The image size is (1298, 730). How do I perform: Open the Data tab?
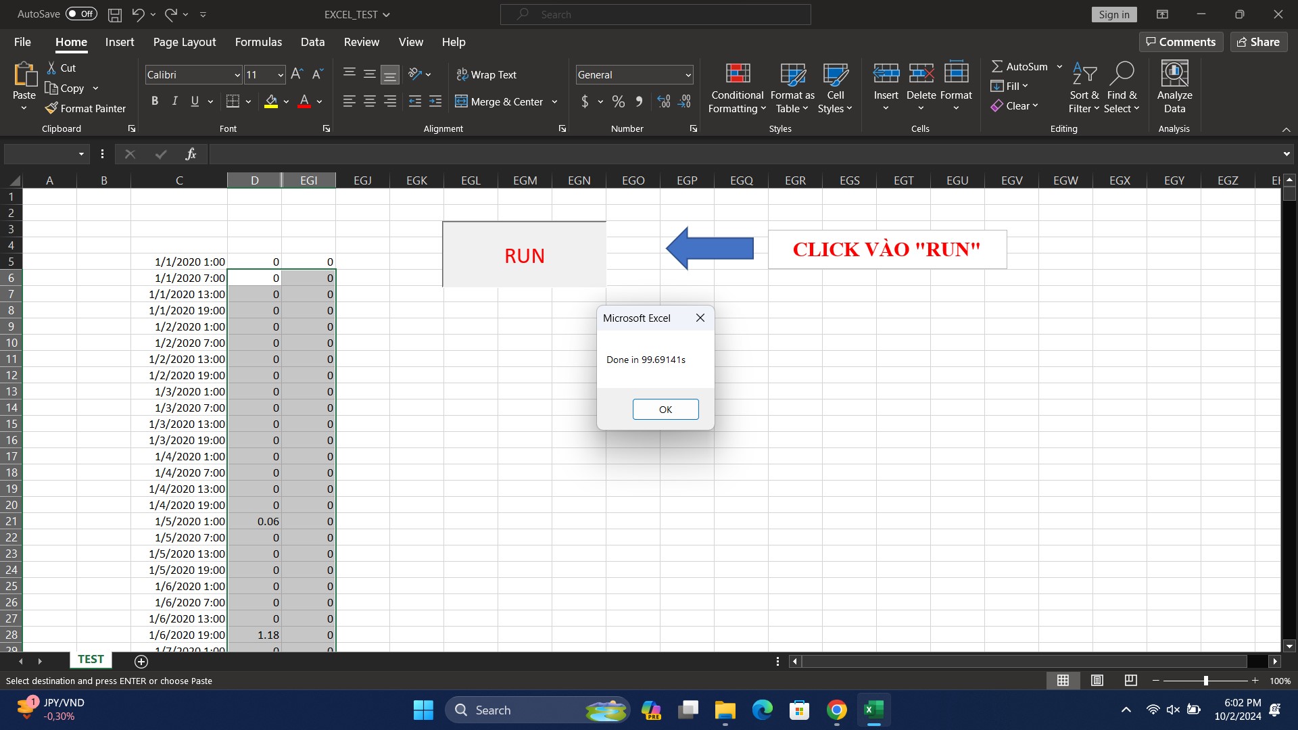[312, 42]
